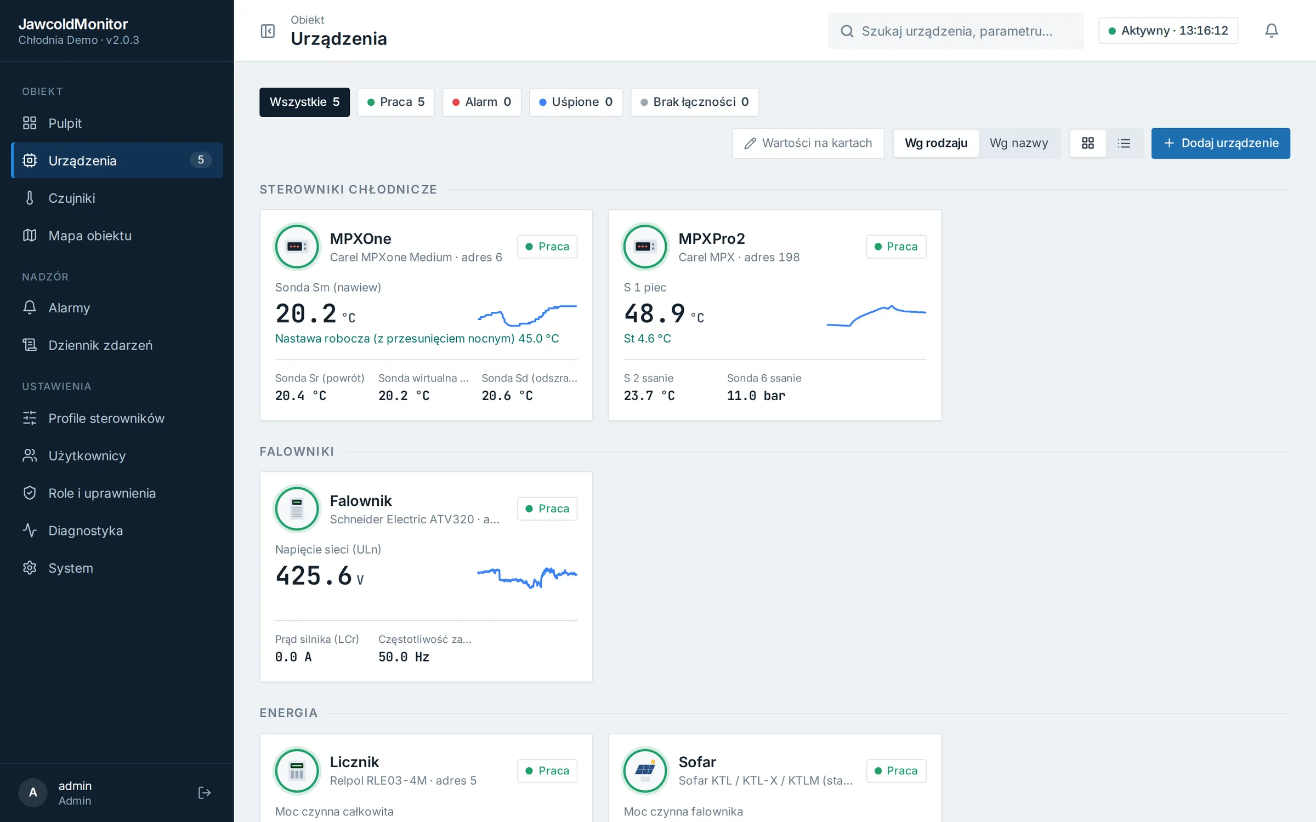Open Mapa obiektu in sidebar

coord(117,236)
